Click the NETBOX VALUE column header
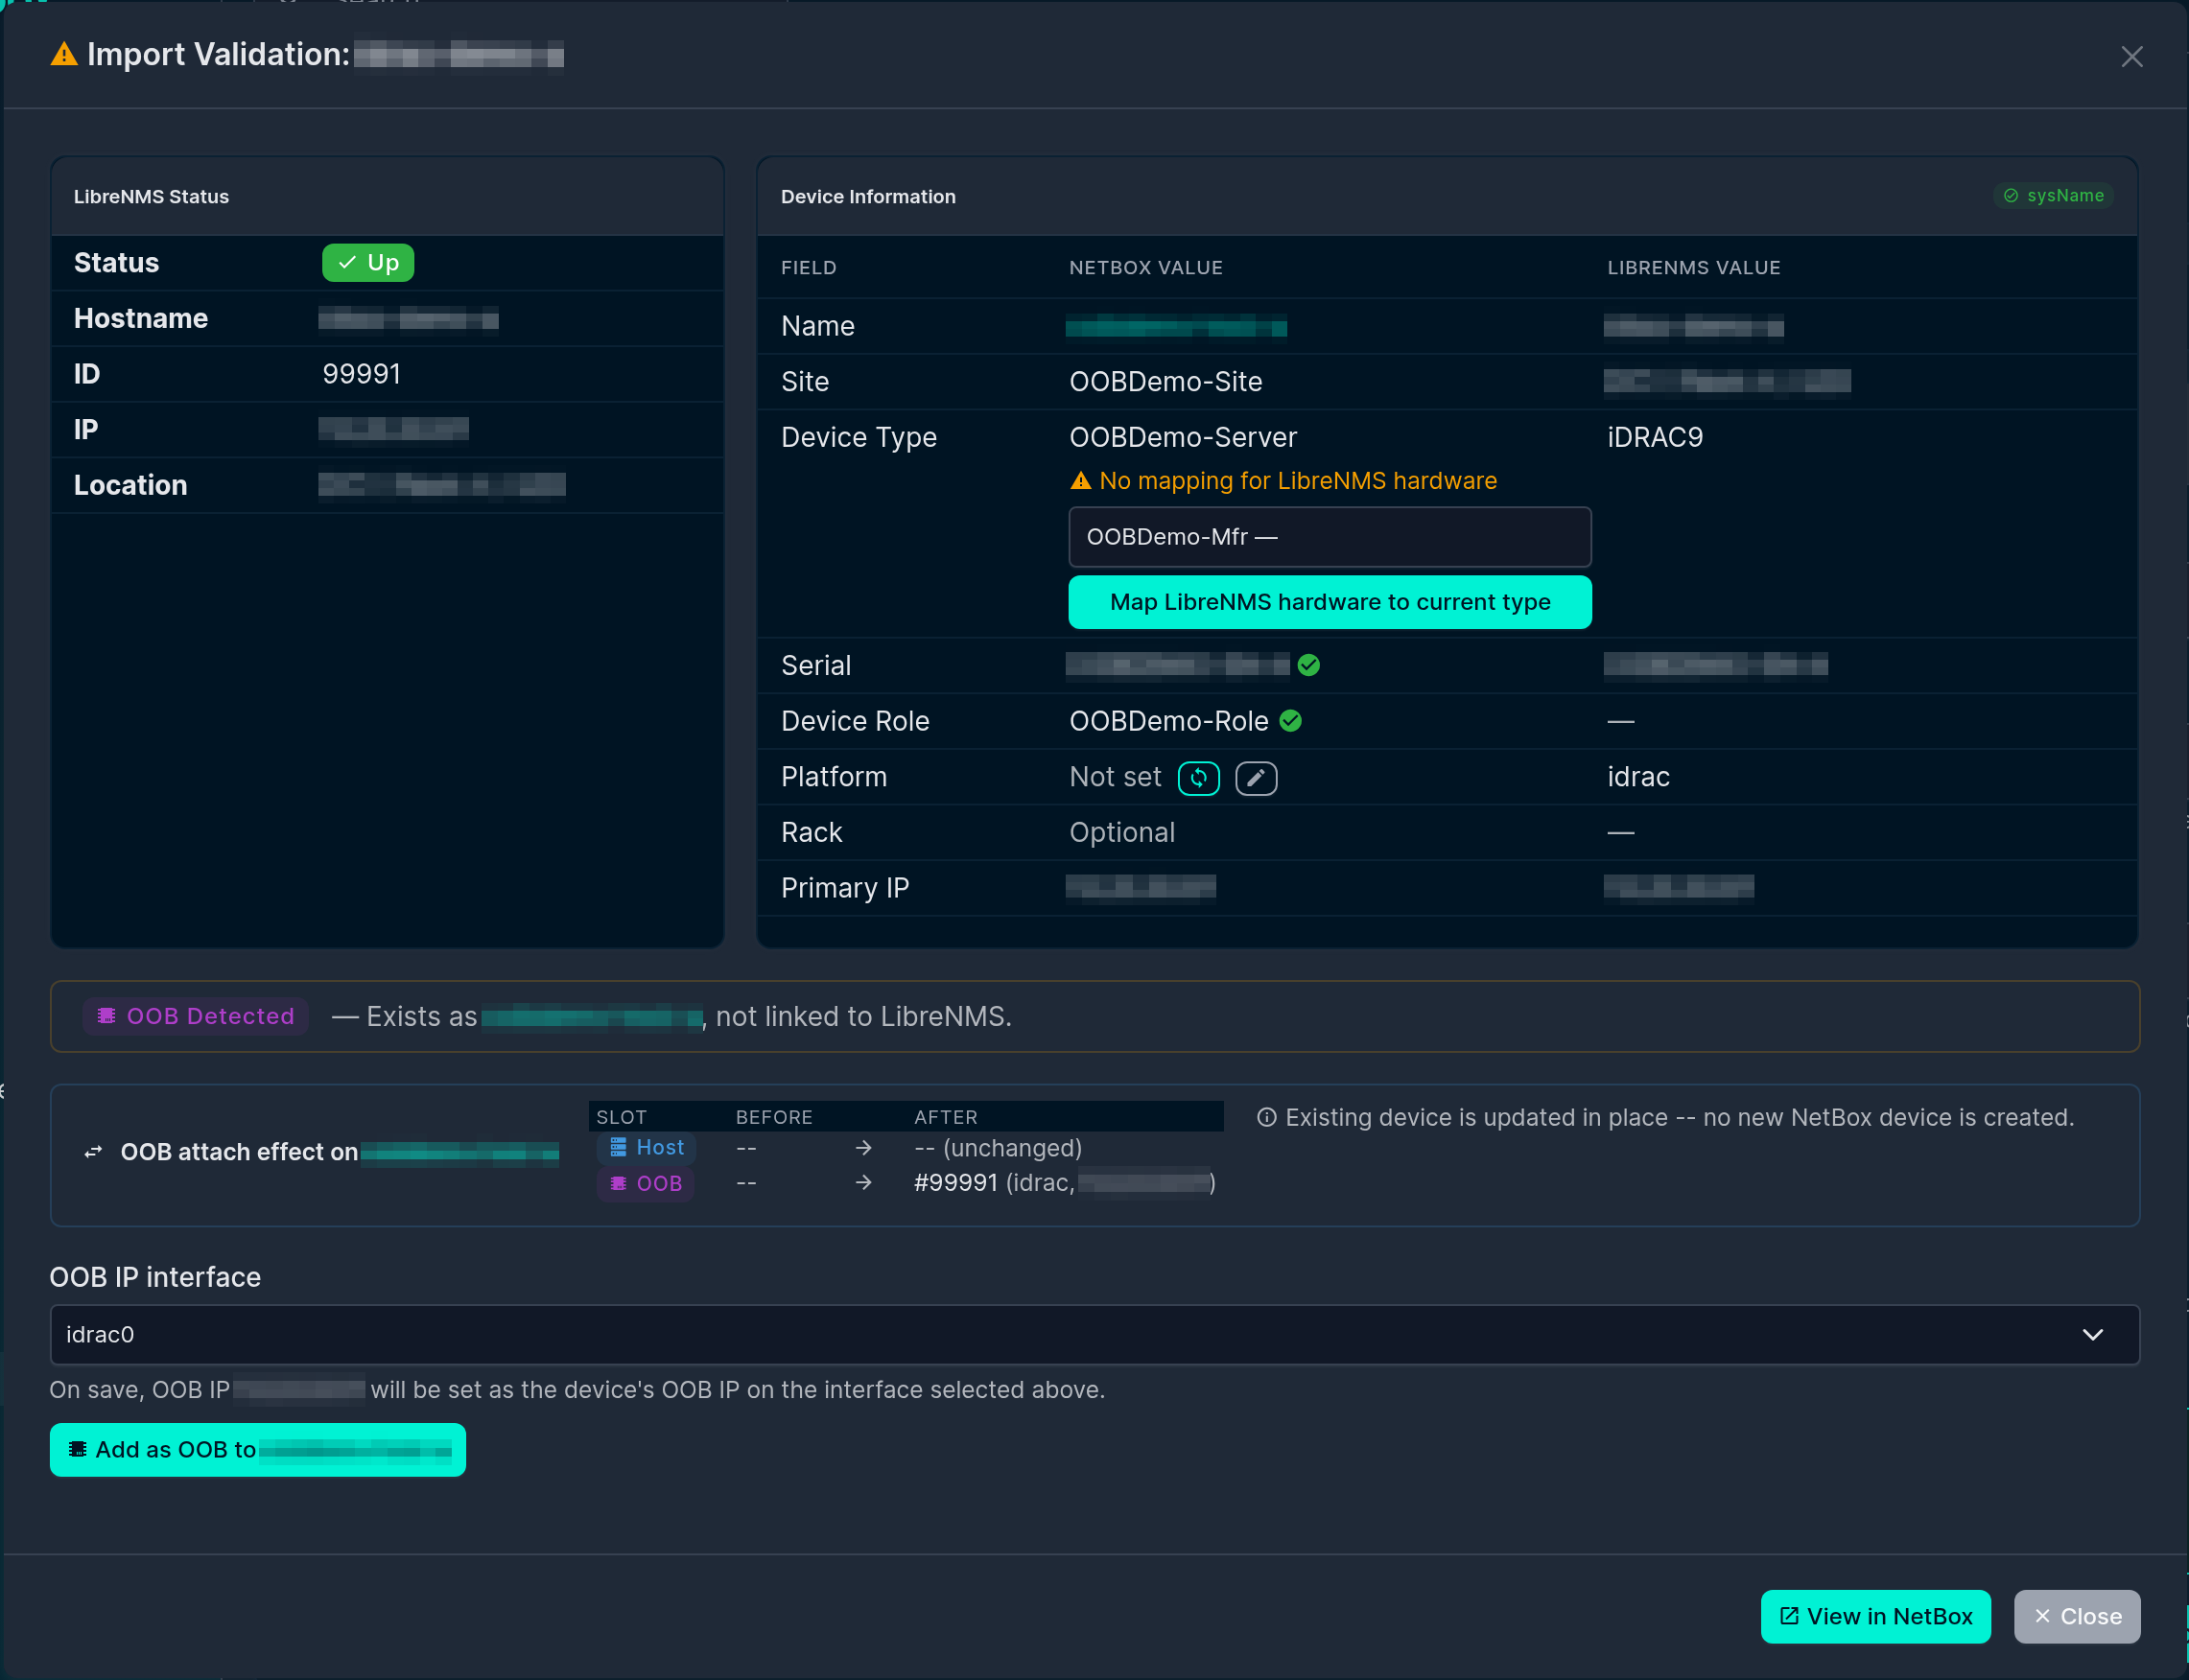The width and height of the screenshot is (2189, 1680). click(x=1145, y=268)
